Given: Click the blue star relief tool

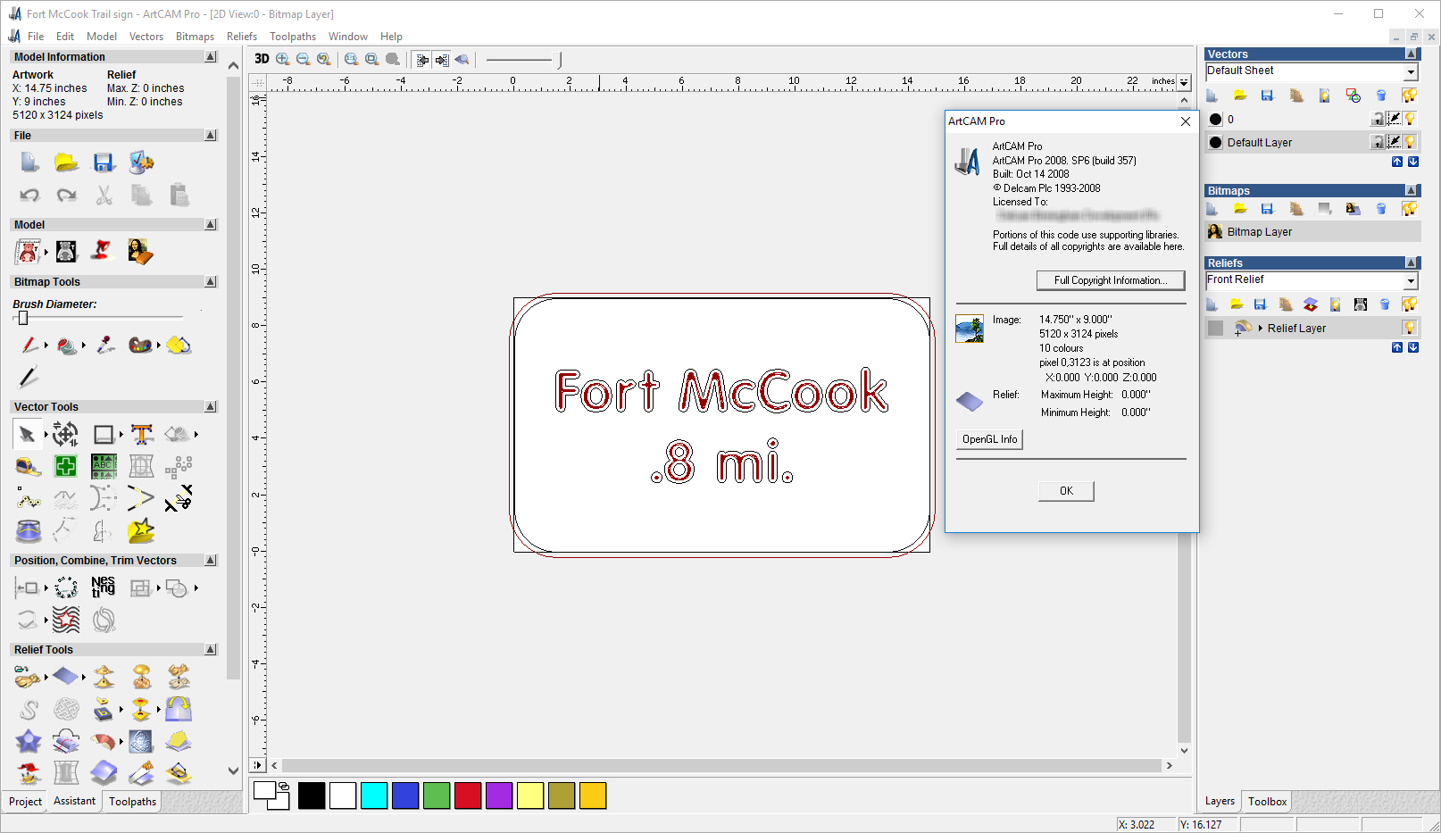Looking at the screenshot, I should coord(29,741).
